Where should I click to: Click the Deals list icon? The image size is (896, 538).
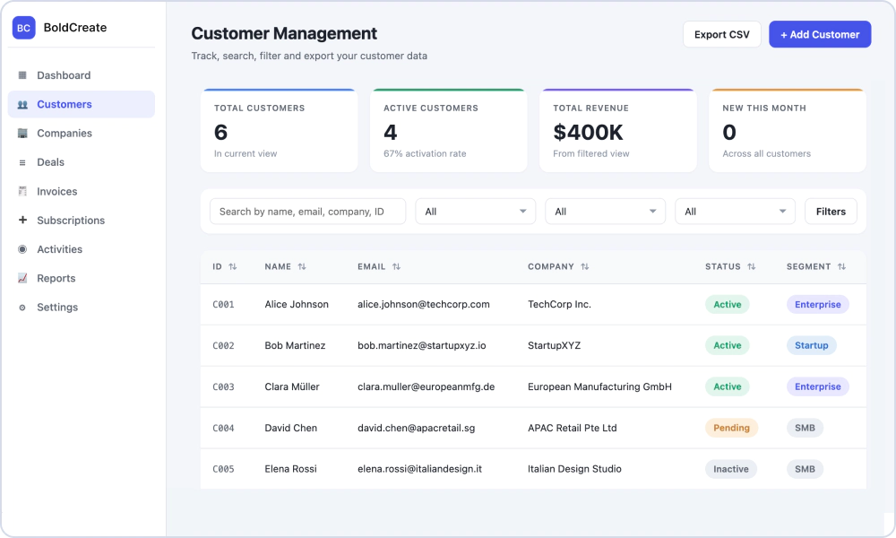(22, 162)
